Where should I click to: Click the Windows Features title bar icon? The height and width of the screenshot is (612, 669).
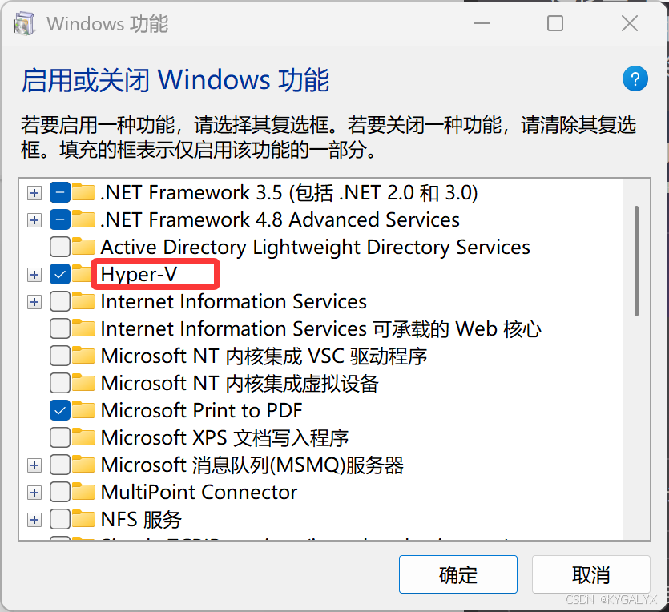(23, 23)
